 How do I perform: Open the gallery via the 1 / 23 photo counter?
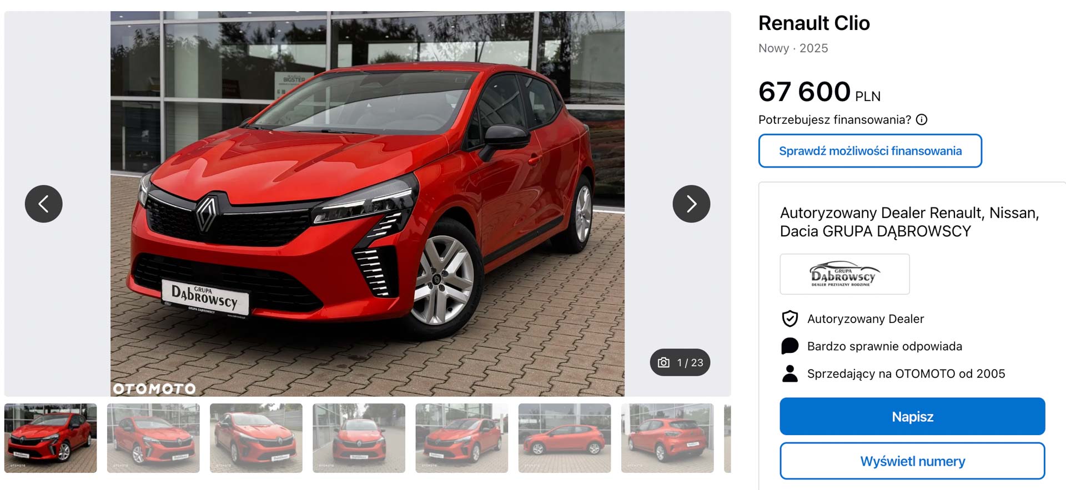tap(680, 362)
